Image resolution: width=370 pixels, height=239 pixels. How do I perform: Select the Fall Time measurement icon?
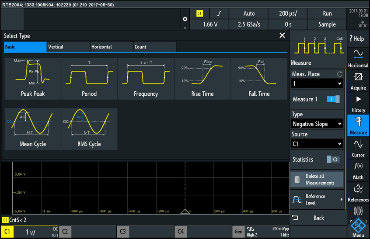point(259,78)
